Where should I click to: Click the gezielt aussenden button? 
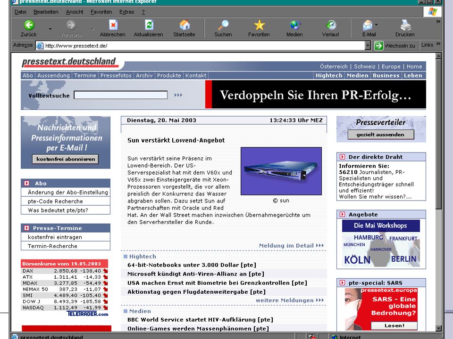click(380, 135)
